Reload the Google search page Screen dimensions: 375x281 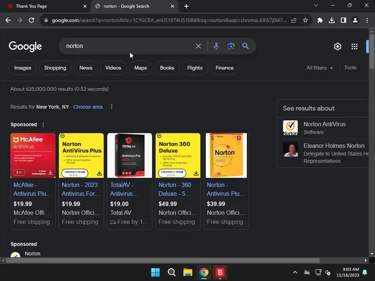coord(31,20)
